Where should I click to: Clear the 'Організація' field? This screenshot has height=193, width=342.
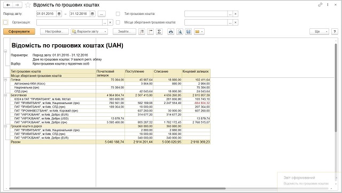[x=111, y=22]
